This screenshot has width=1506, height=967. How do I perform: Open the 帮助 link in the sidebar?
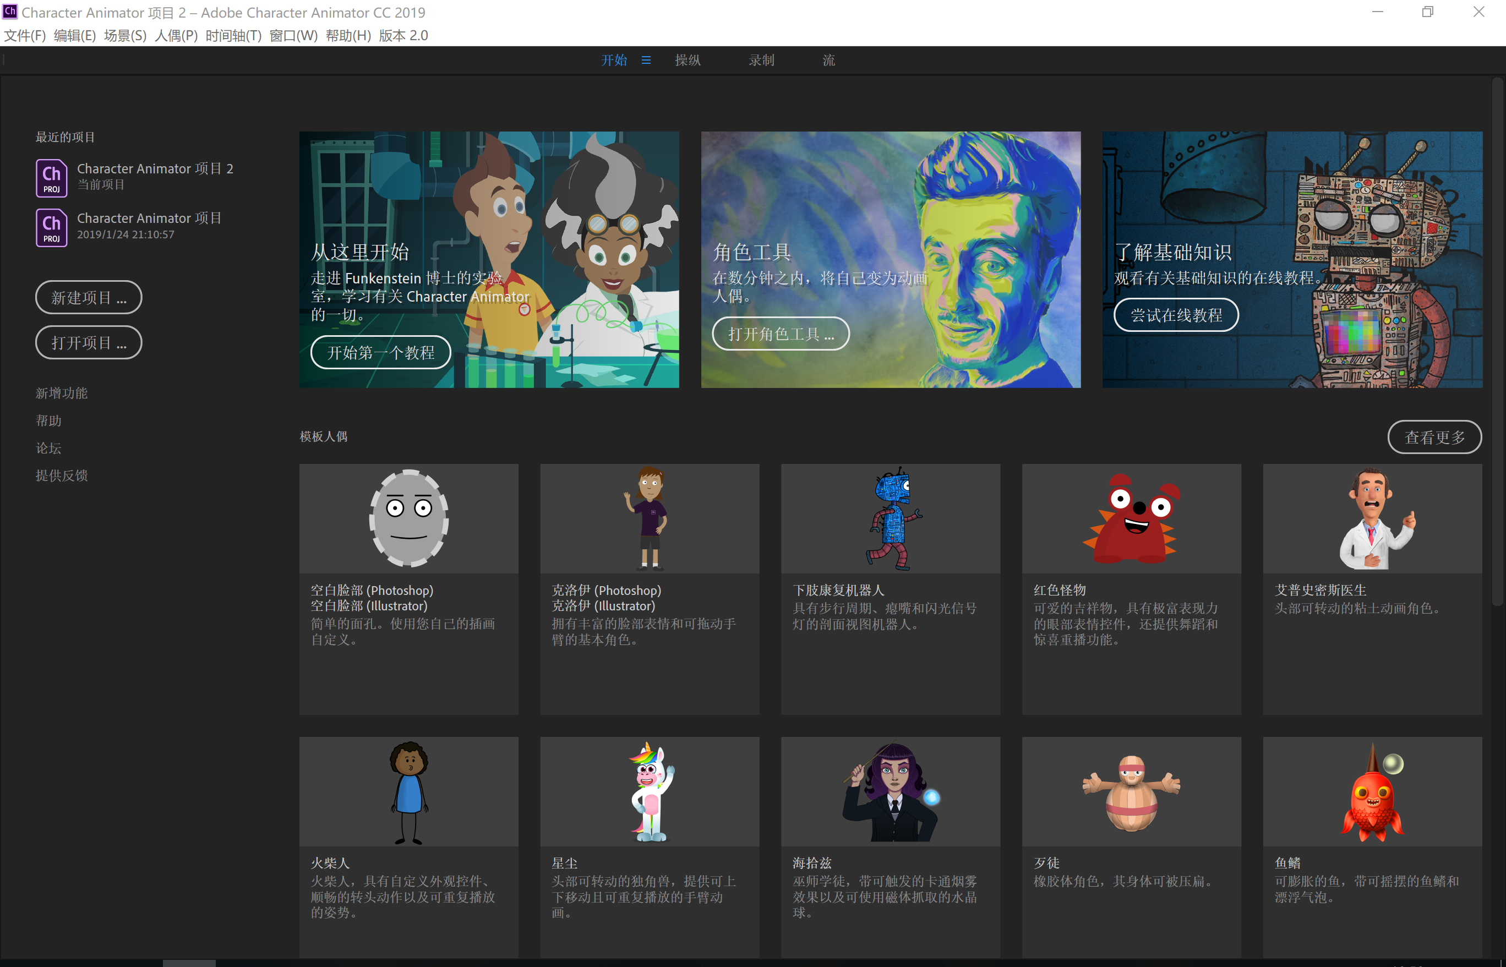coord(48,420)
